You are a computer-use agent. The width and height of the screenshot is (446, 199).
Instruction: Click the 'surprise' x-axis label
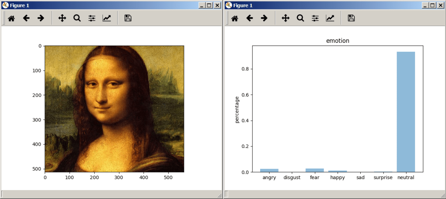383,178
